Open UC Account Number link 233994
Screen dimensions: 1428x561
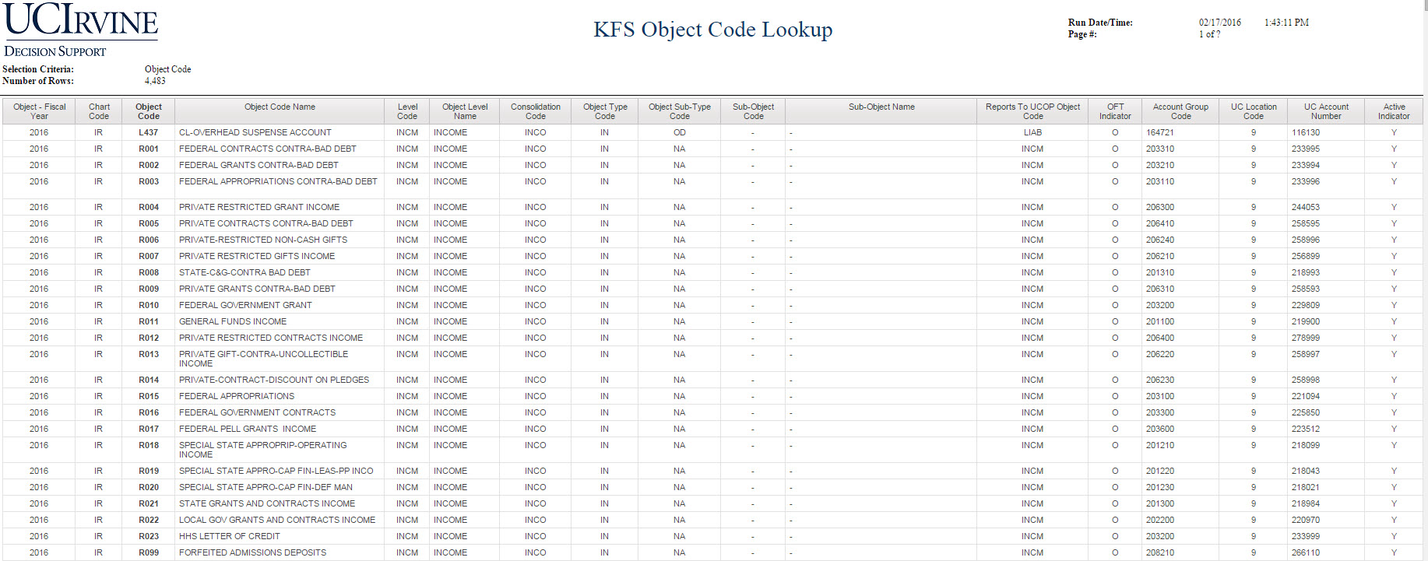point(1306,165)
